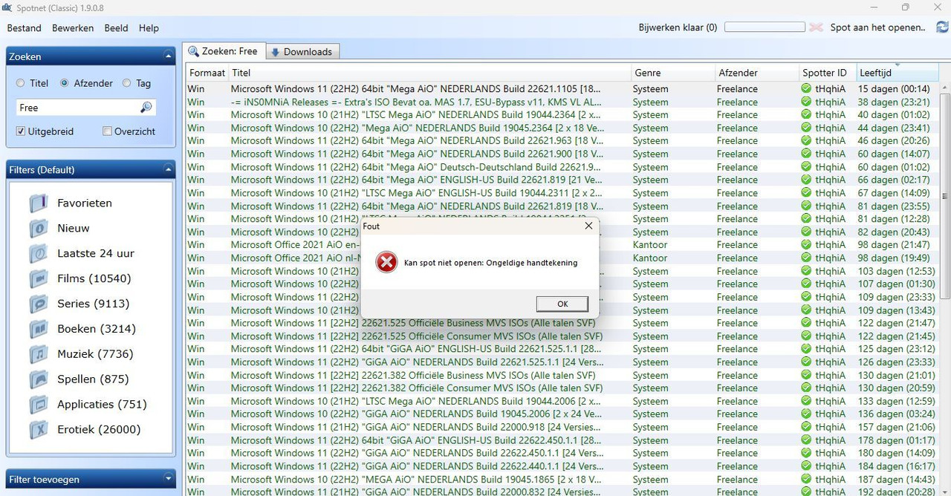Click green verified icon on 15 dagen row
Image resolution: width=951 pixels, height=496 pixels.
806,88
